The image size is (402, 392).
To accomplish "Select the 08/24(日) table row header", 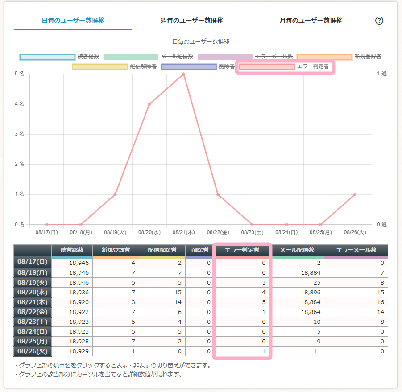I will click(x=33, y=331).
